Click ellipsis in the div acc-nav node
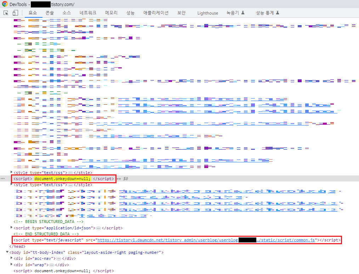 click(x=59, y=259)
